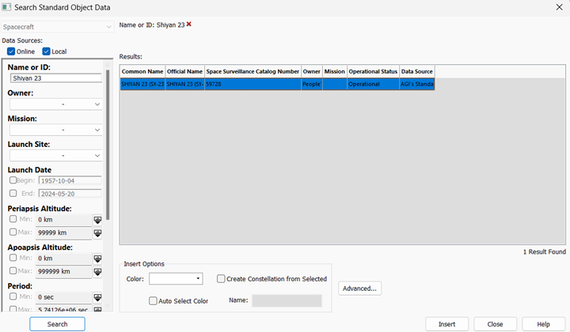
Task: Expand the Owner dropdown
Action: (56, 104)
